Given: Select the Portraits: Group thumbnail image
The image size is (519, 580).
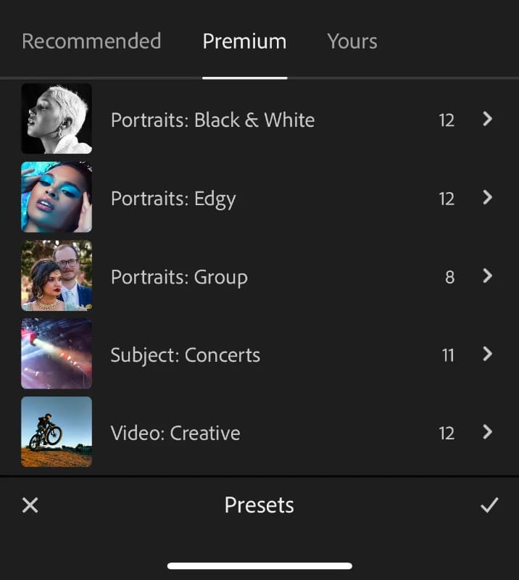Looking at the screenshot, I should 57,275.
